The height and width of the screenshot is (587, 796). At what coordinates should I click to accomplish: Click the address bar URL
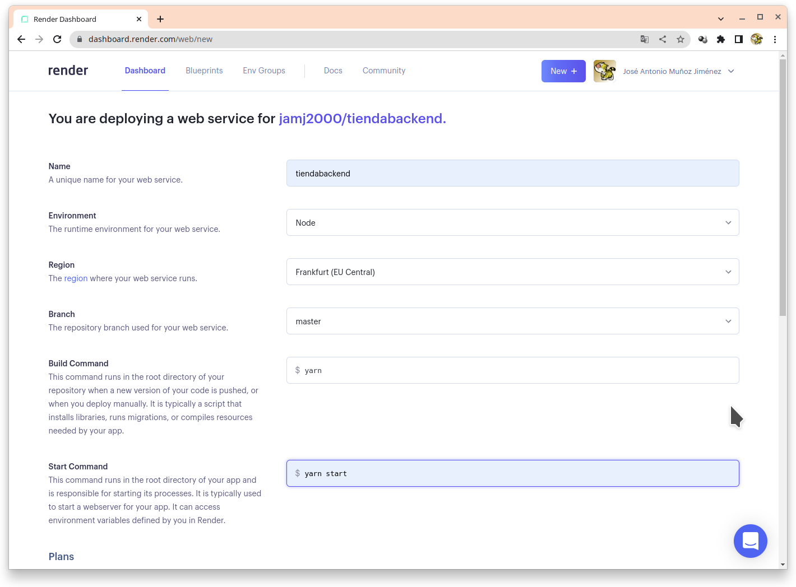point(150,39)
